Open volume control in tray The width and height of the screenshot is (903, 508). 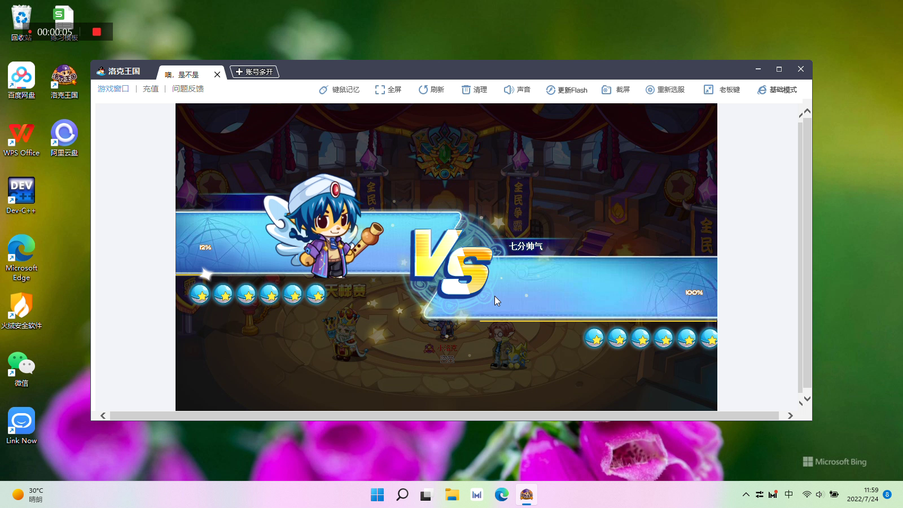click(x=820, y=494)
